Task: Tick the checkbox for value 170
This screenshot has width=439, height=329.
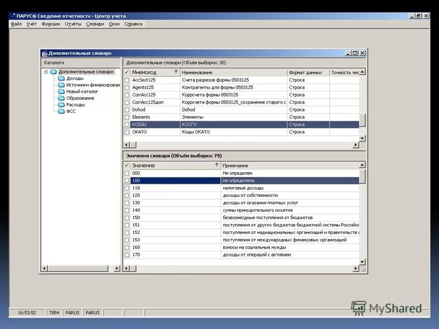Action: 127,255
